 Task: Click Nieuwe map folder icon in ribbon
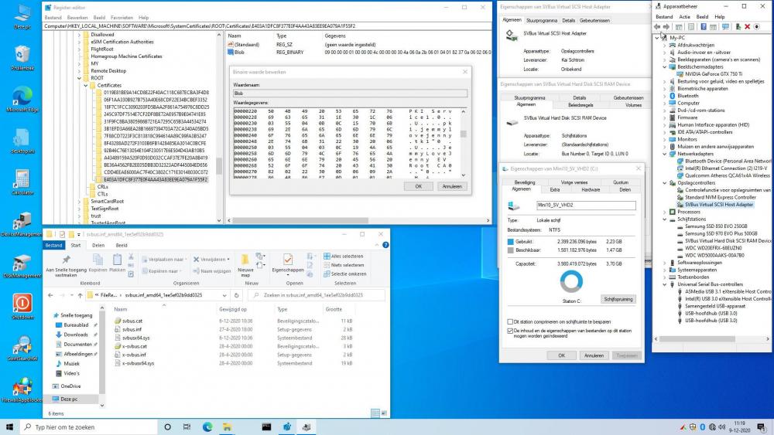(x=245, y=260)
